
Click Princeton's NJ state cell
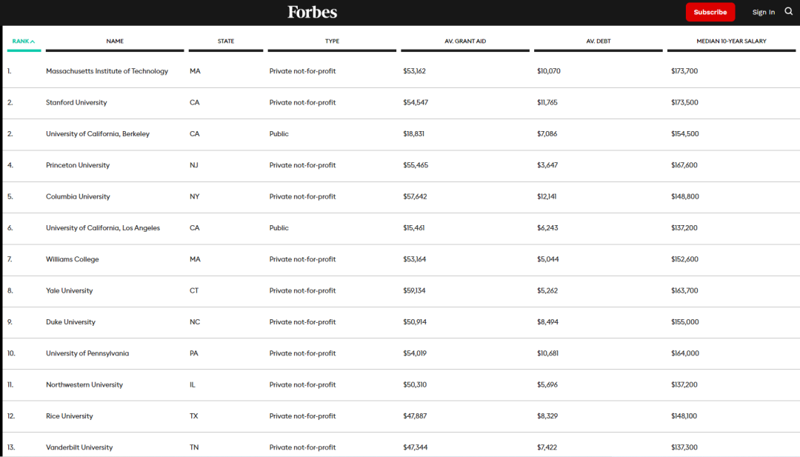tap(194, 165)
